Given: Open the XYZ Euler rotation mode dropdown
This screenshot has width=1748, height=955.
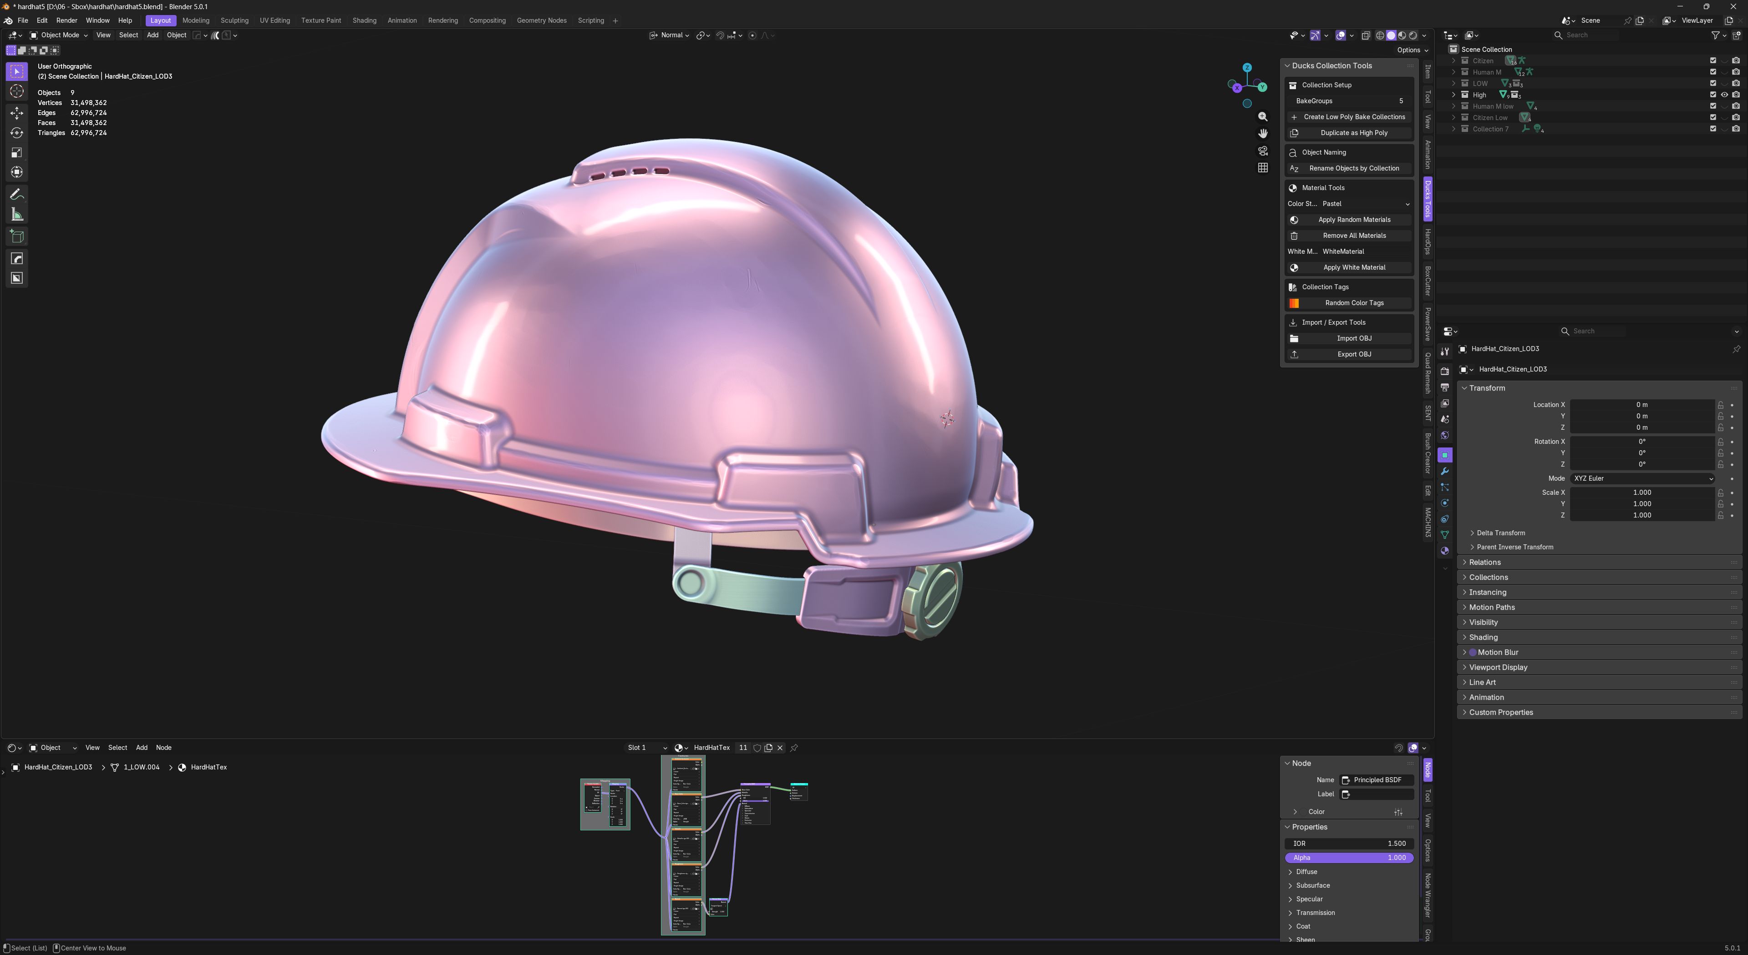Looking at the screenshot, I should coord(1642,478).
